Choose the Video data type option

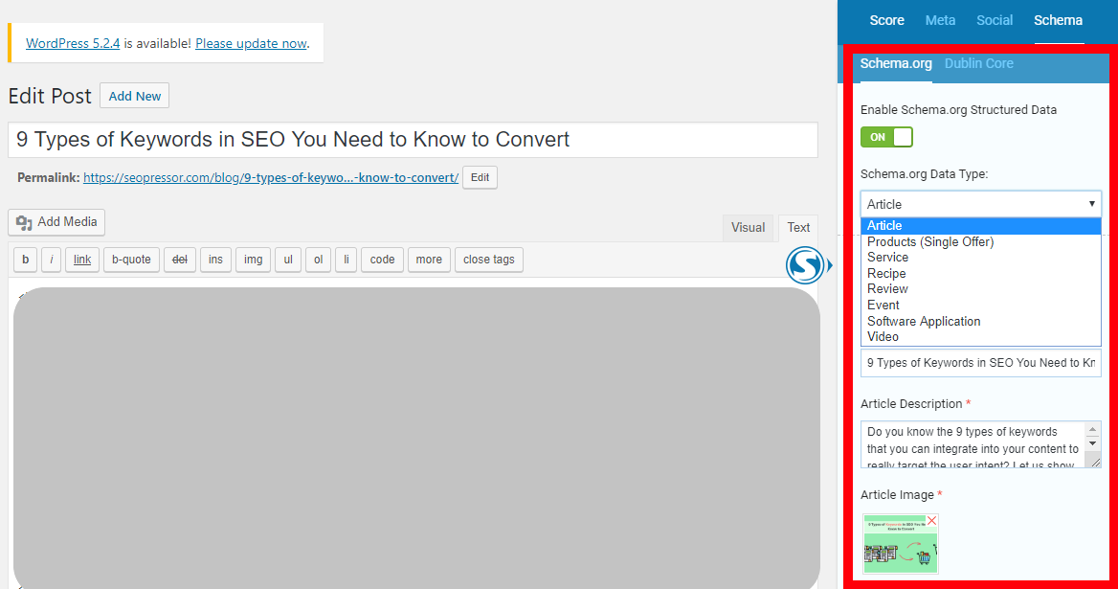click(x=980, y=336)
